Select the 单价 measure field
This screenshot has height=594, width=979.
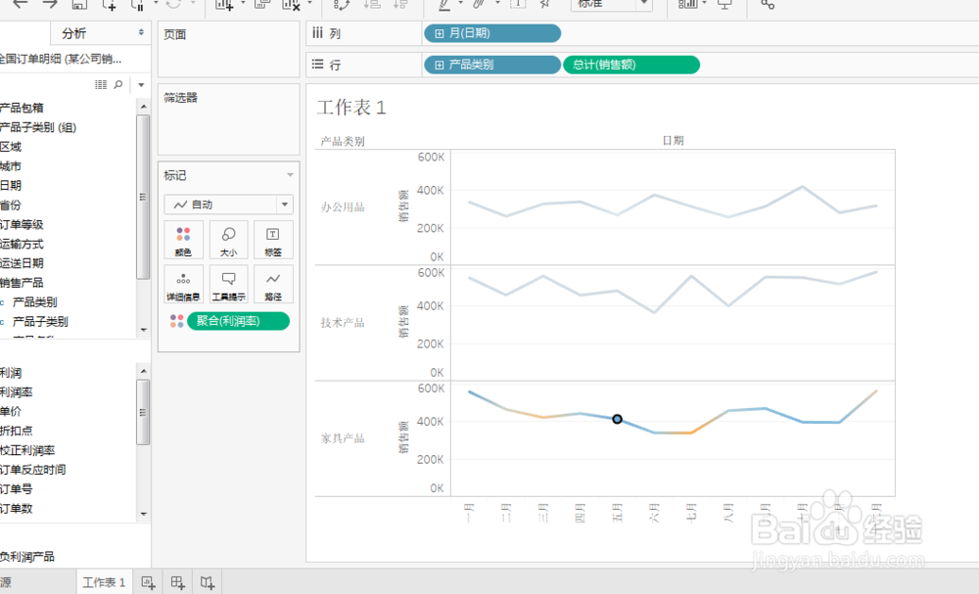tap(11, 412)
